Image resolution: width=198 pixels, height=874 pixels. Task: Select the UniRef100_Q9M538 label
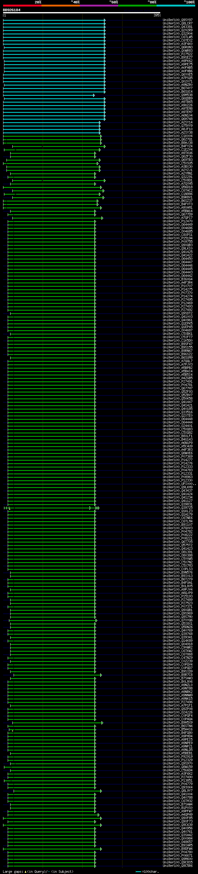tap(178, 95)
